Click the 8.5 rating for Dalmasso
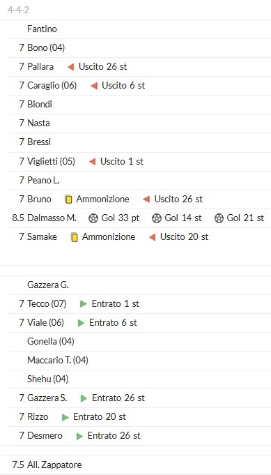The image size is (271, 475). pos(18,218)
